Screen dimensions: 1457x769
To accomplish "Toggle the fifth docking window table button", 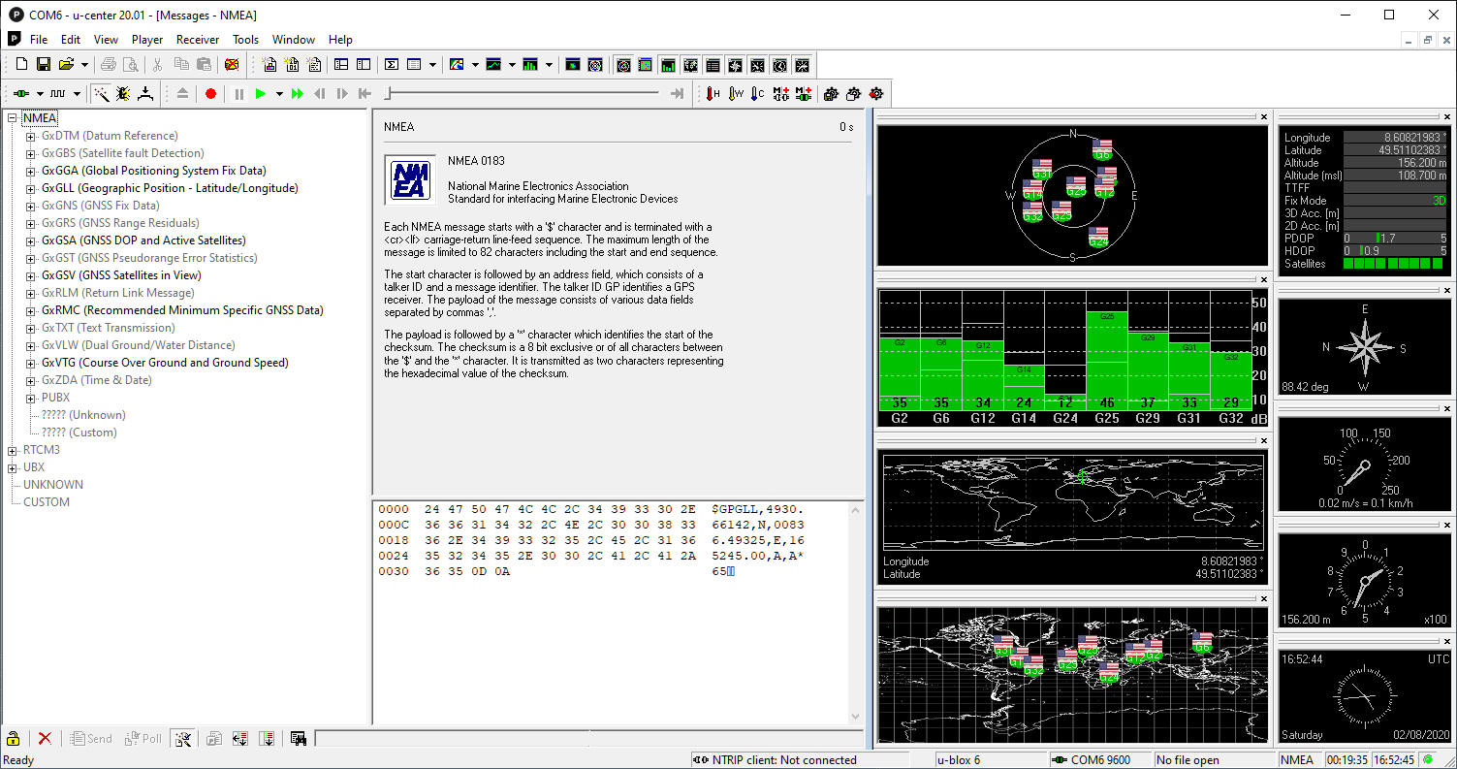I will (713, 65).
